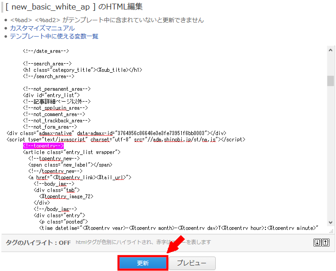Click the textarea resize grip

click(x=331, y=231)
